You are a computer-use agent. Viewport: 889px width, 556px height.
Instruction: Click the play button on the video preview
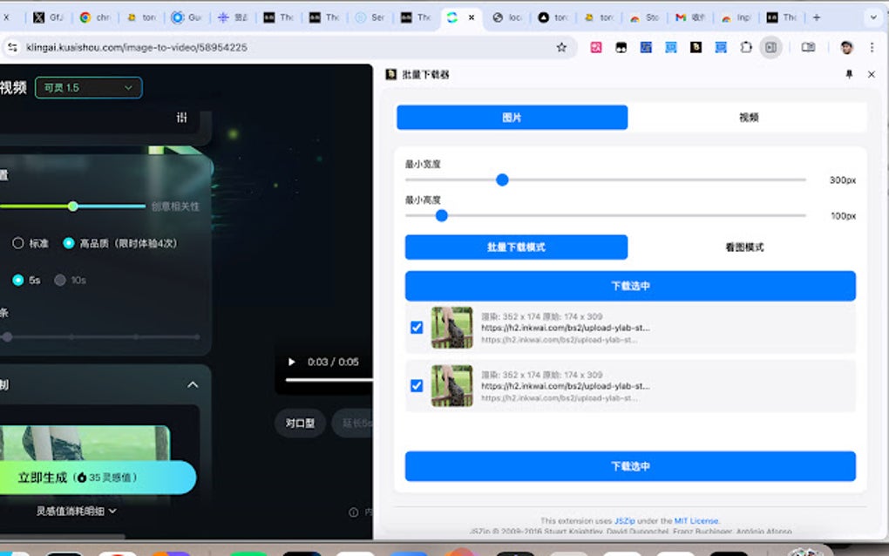click(290, 362)
